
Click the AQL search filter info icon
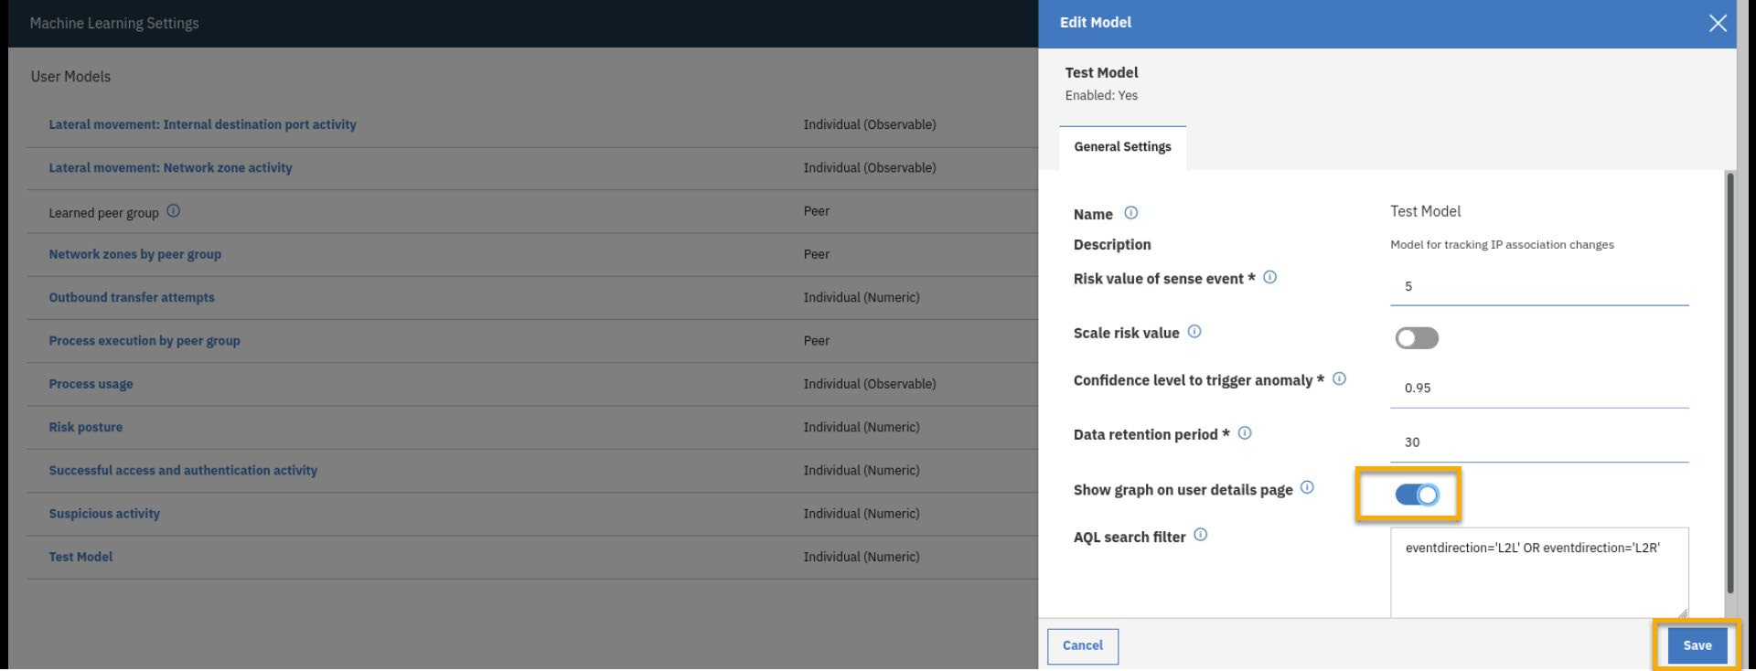pos(1200,536)
